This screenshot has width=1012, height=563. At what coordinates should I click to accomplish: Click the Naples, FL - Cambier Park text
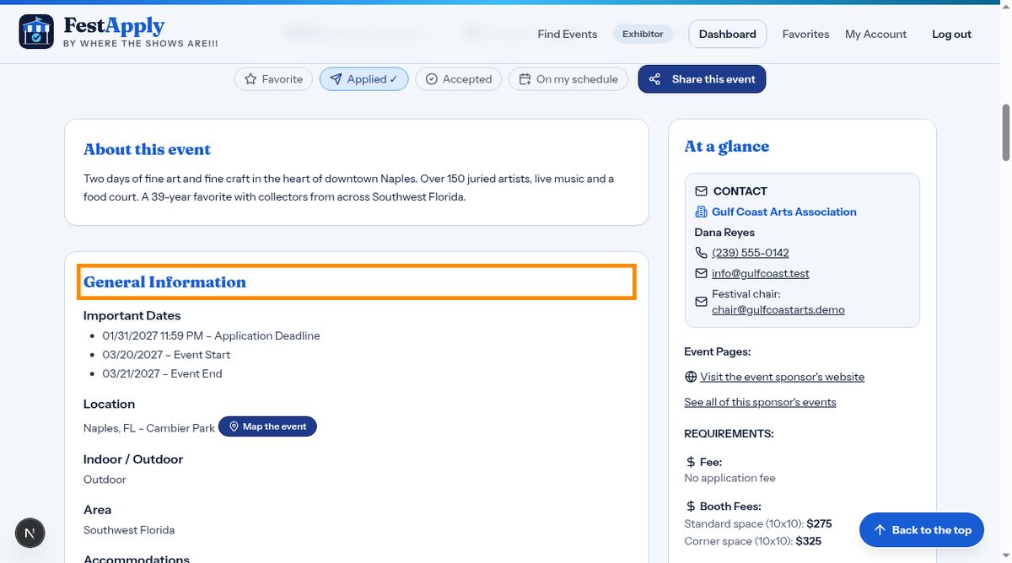click(149, 428)
